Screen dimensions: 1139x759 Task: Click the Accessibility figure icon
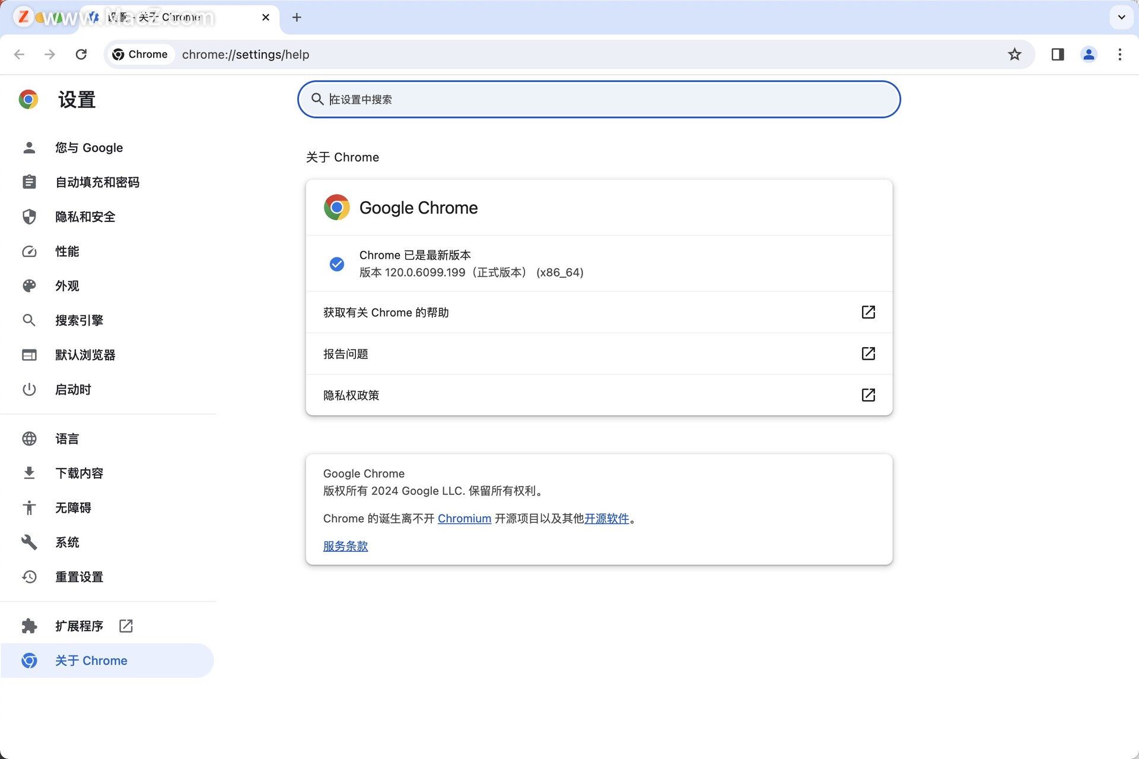coord(29,507)
